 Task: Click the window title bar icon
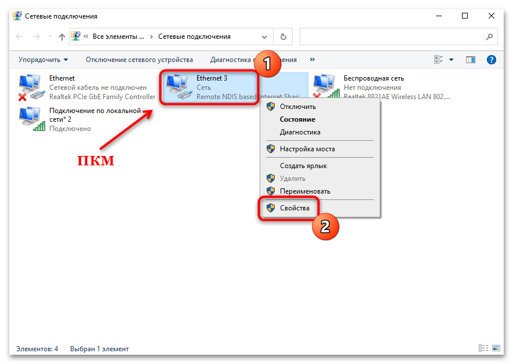click(x=17, y=16)
